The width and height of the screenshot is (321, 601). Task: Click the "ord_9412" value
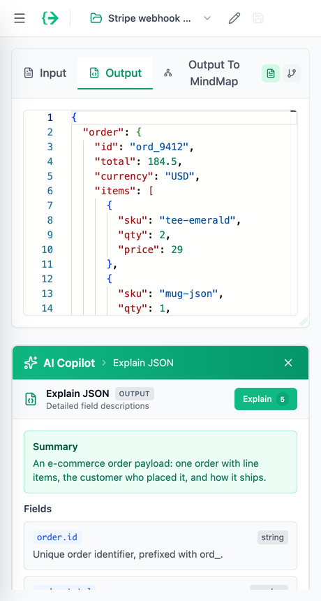tap(159, 147)
